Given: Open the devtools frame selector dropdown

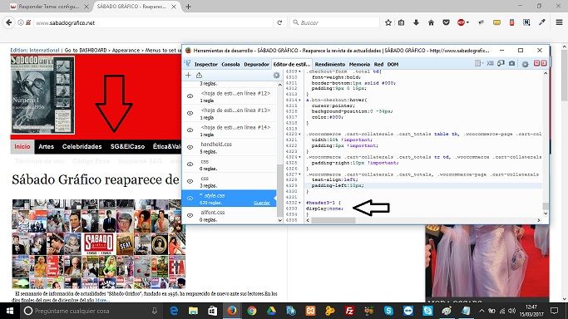Looking at the screenshot, I should click(479, 64).
